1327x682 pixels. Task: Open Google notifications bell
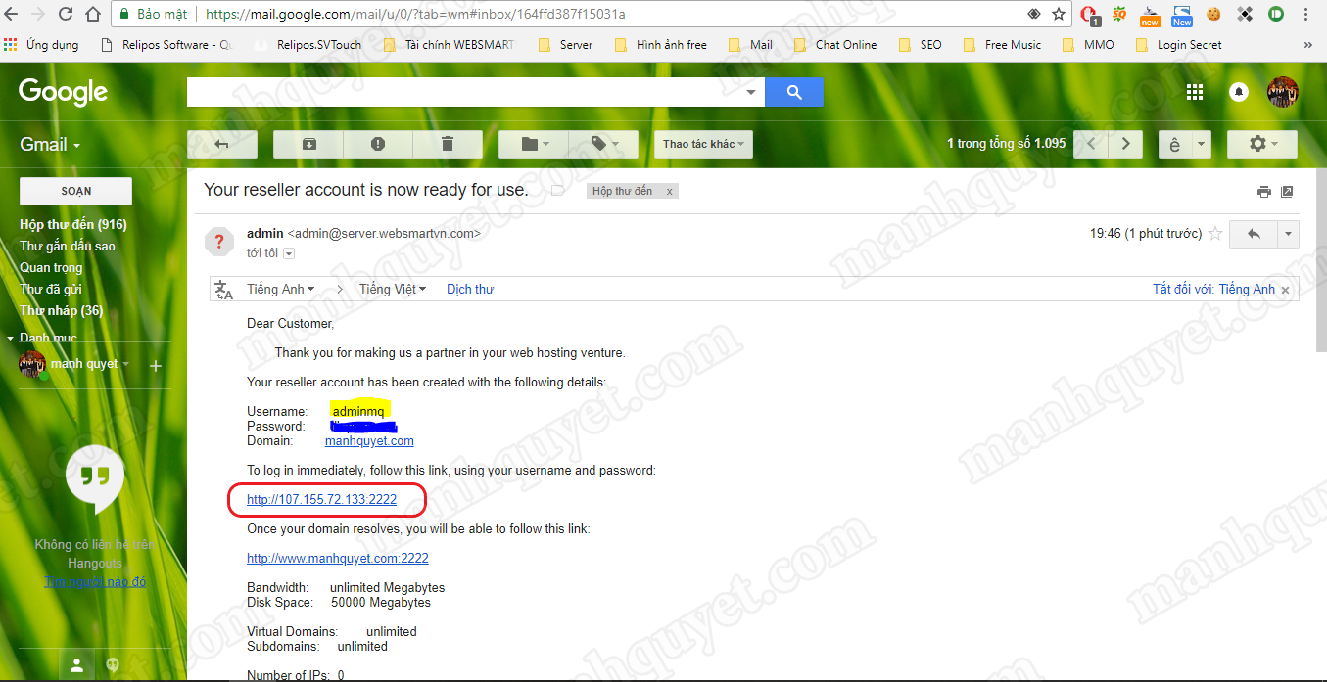(x=1239, y=92)
